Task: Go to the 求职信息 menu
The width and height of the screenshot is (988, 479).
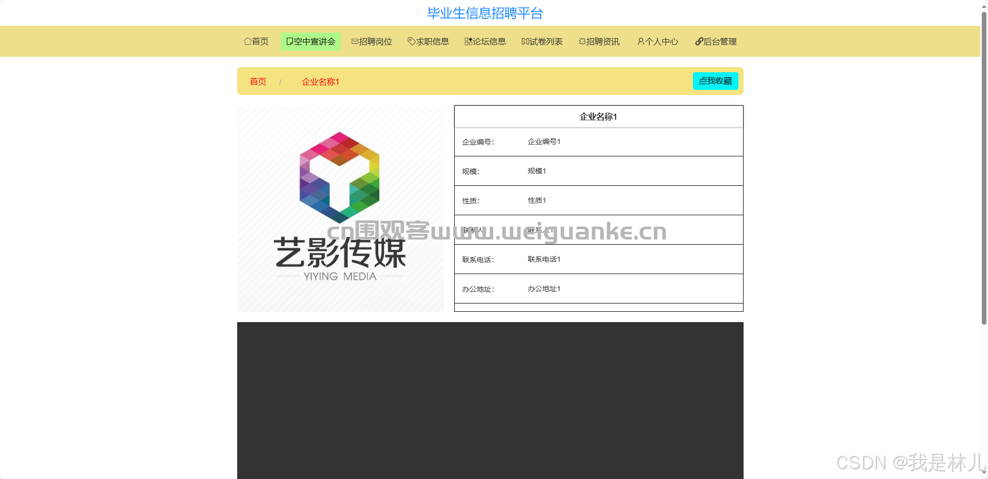Action: coord(428,41)
